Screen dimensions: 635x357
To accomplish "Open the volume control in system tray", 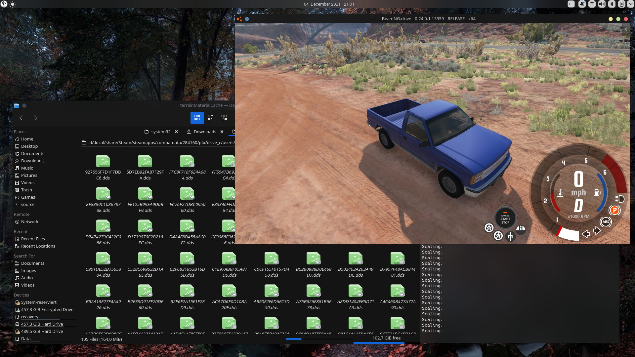I will click(x=602, y=4).
